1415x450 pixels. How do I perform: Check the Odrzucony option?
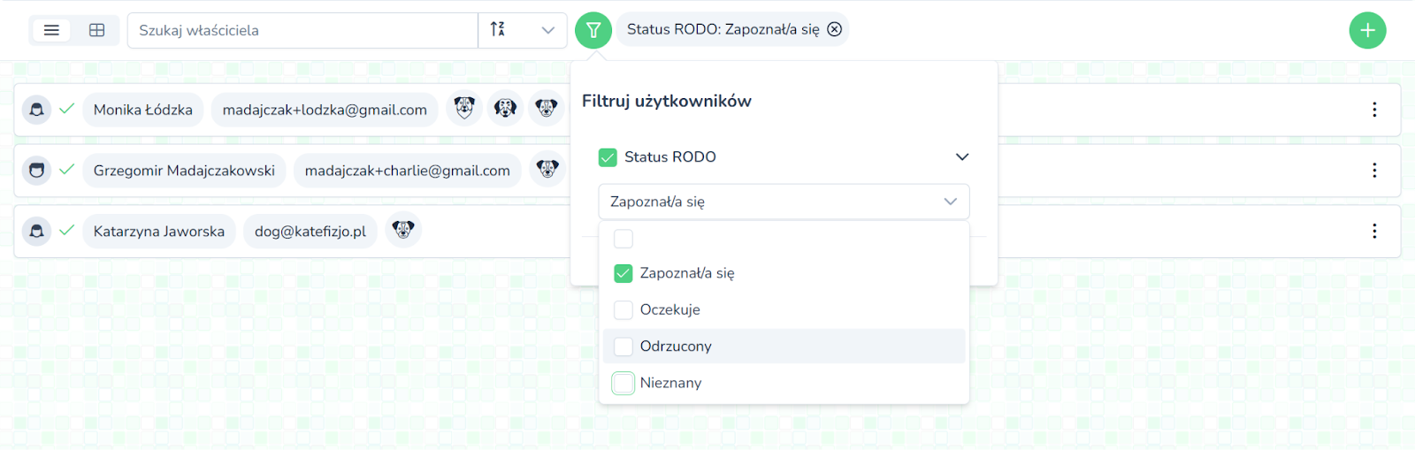[x=623, y=347]
